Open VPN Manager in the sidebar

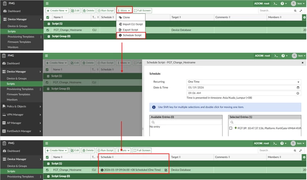[22, 115]
